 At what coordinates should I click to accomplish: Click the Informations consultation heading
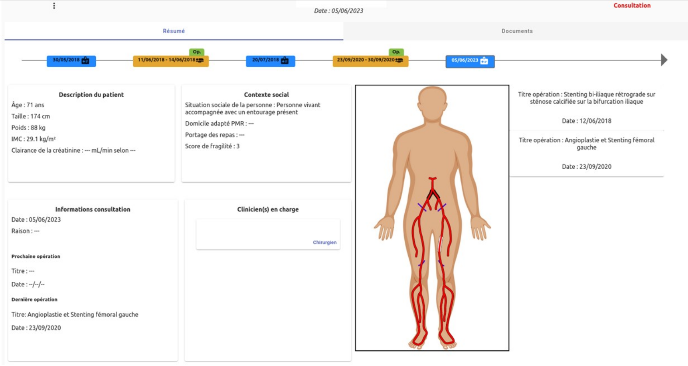click(93, 209)
